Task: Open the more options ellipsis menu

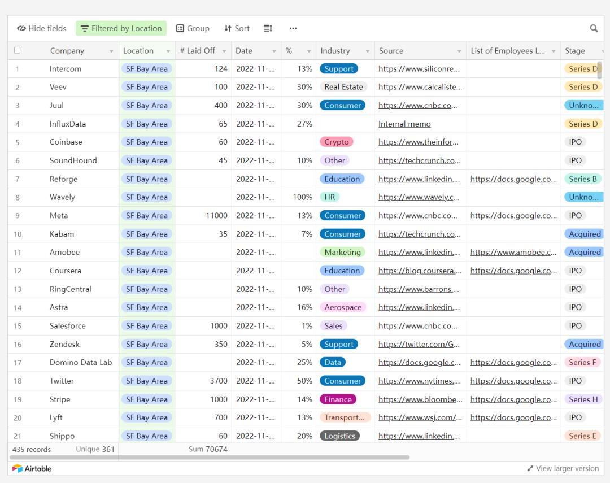Action: pos(293,28)
